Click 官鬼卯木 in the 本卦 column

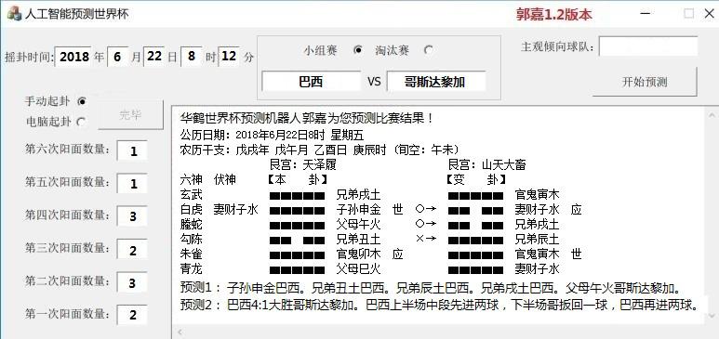click(x=359, y=254)
